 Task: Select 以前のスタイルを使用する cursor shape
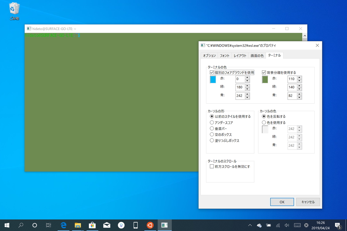tap(212, 116)
